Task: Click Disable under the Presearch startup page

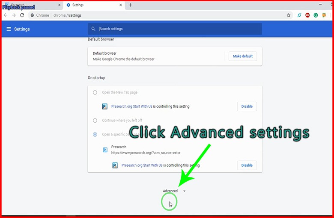Action: click(x=247, y=165)
